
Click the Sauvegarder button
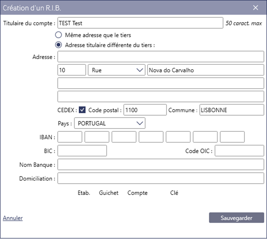[236, 217]
